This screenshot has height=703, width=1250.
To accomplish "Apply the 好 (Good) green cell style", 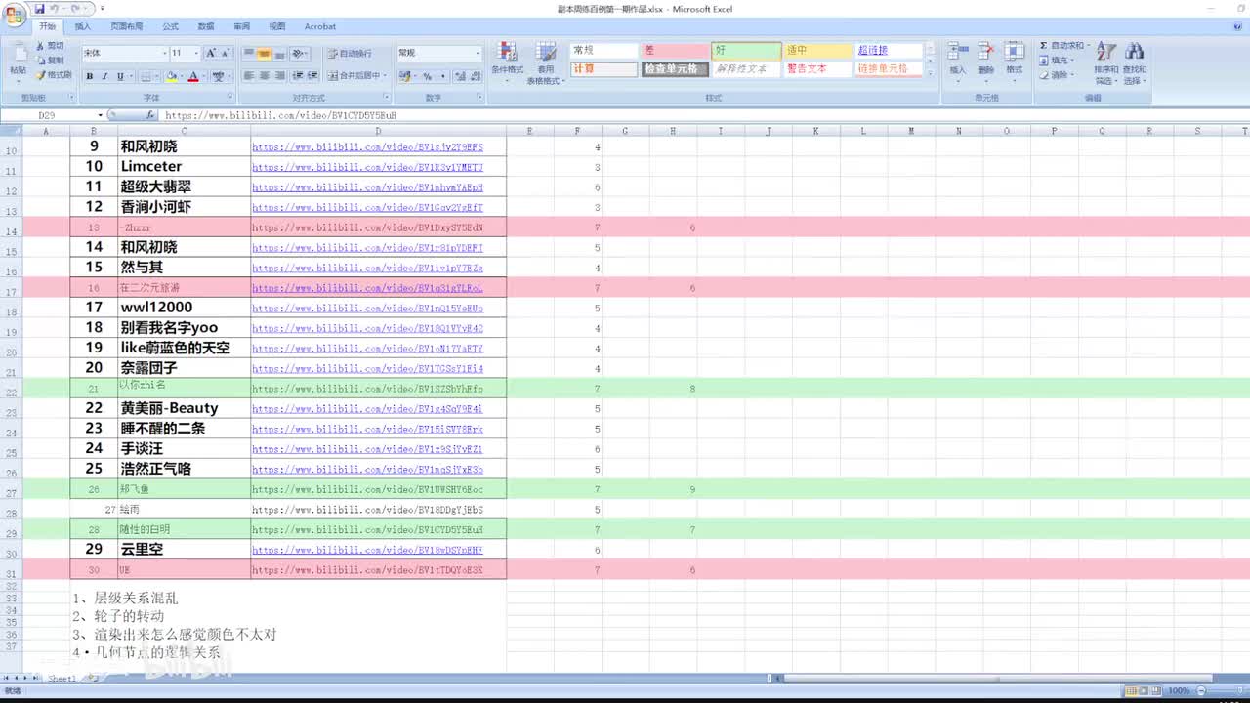I will [x=746, y=51].
